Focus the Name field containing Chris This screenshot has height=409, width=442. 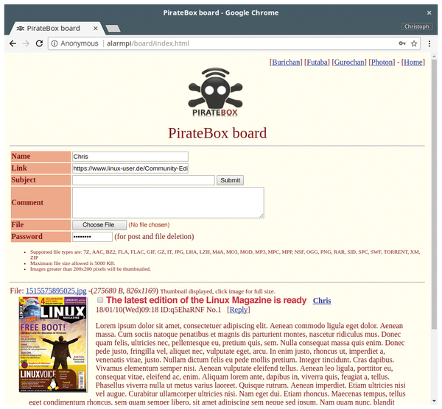[130, 157]
